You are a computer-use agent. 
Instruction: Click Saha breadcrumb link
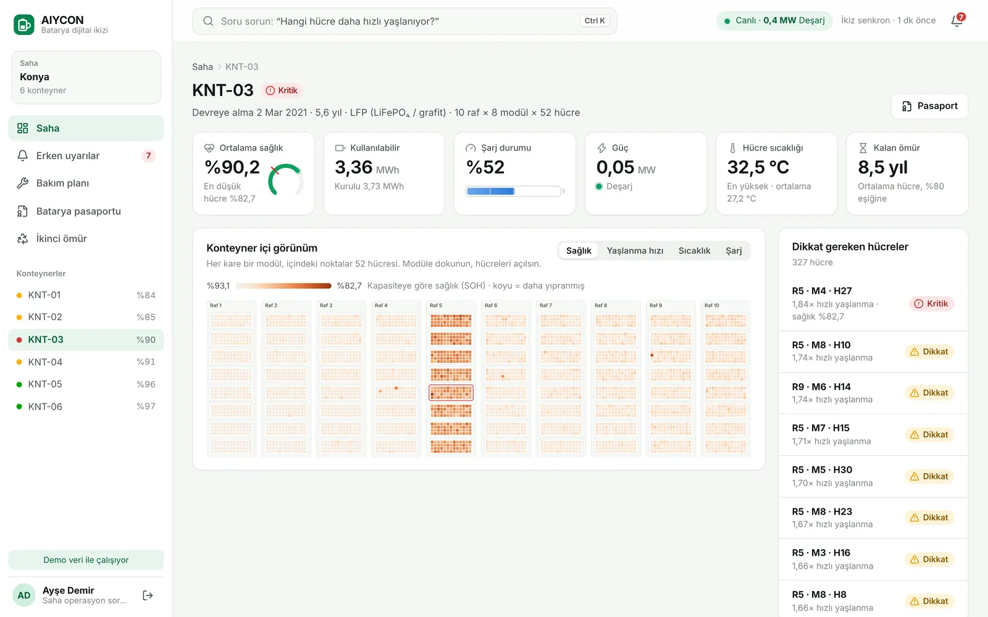pyautogui.click(x=202, y=67)
